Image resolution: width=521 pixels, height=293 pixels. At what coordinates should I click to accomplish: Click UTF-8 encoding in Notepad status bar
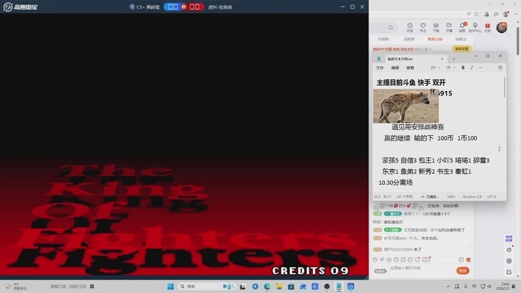(492, 197)
